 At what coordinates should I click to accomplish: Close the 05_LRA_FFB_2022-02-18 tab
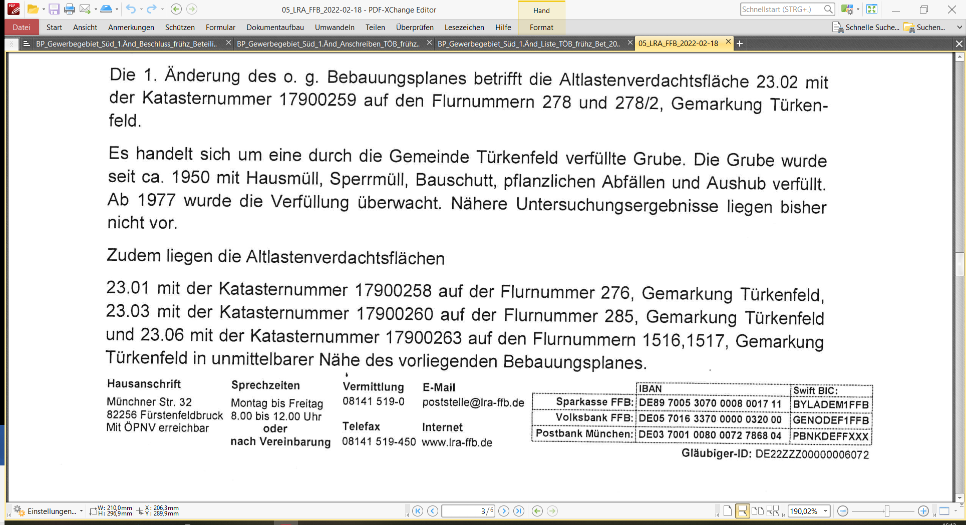coord(728,42)
